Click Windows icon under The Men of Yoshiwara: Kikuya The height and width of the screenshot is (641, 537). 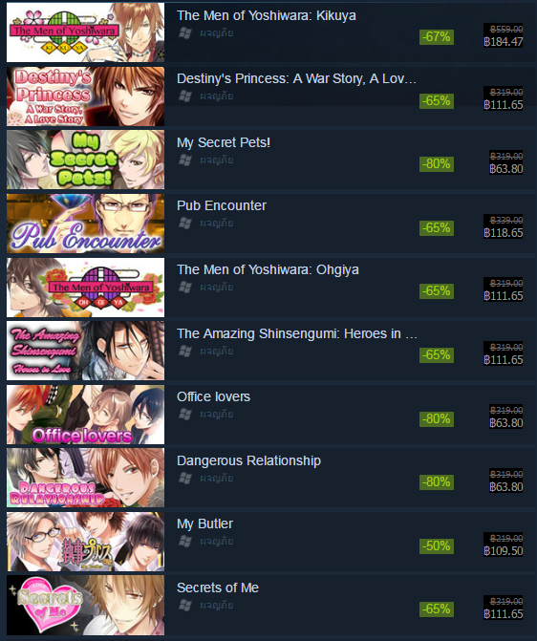coord(185,33)
